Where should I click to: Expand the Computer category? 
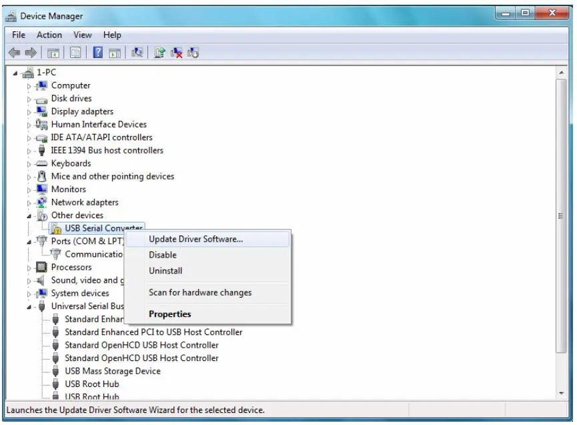click(31, 85)
